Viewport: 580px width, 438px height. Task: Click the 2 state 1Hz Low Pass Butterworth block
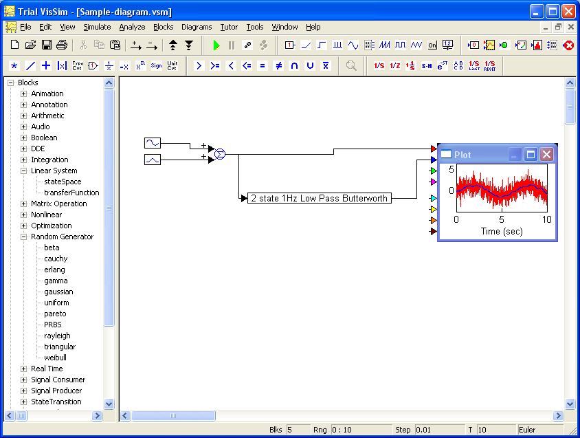tap(320, 198)
